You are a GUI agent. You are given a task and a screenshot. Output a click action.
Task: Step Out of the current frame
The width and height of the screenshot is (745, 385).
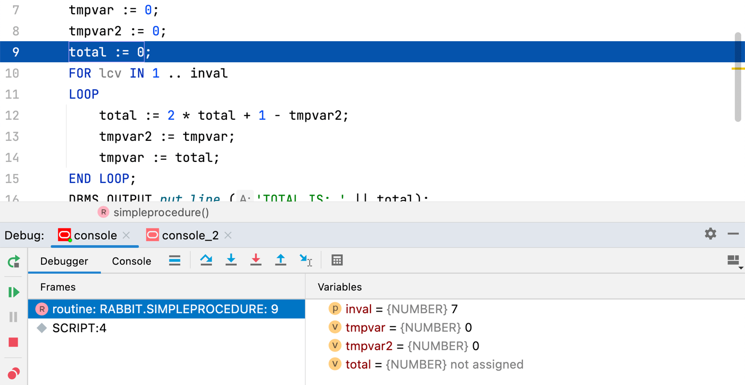281,260
